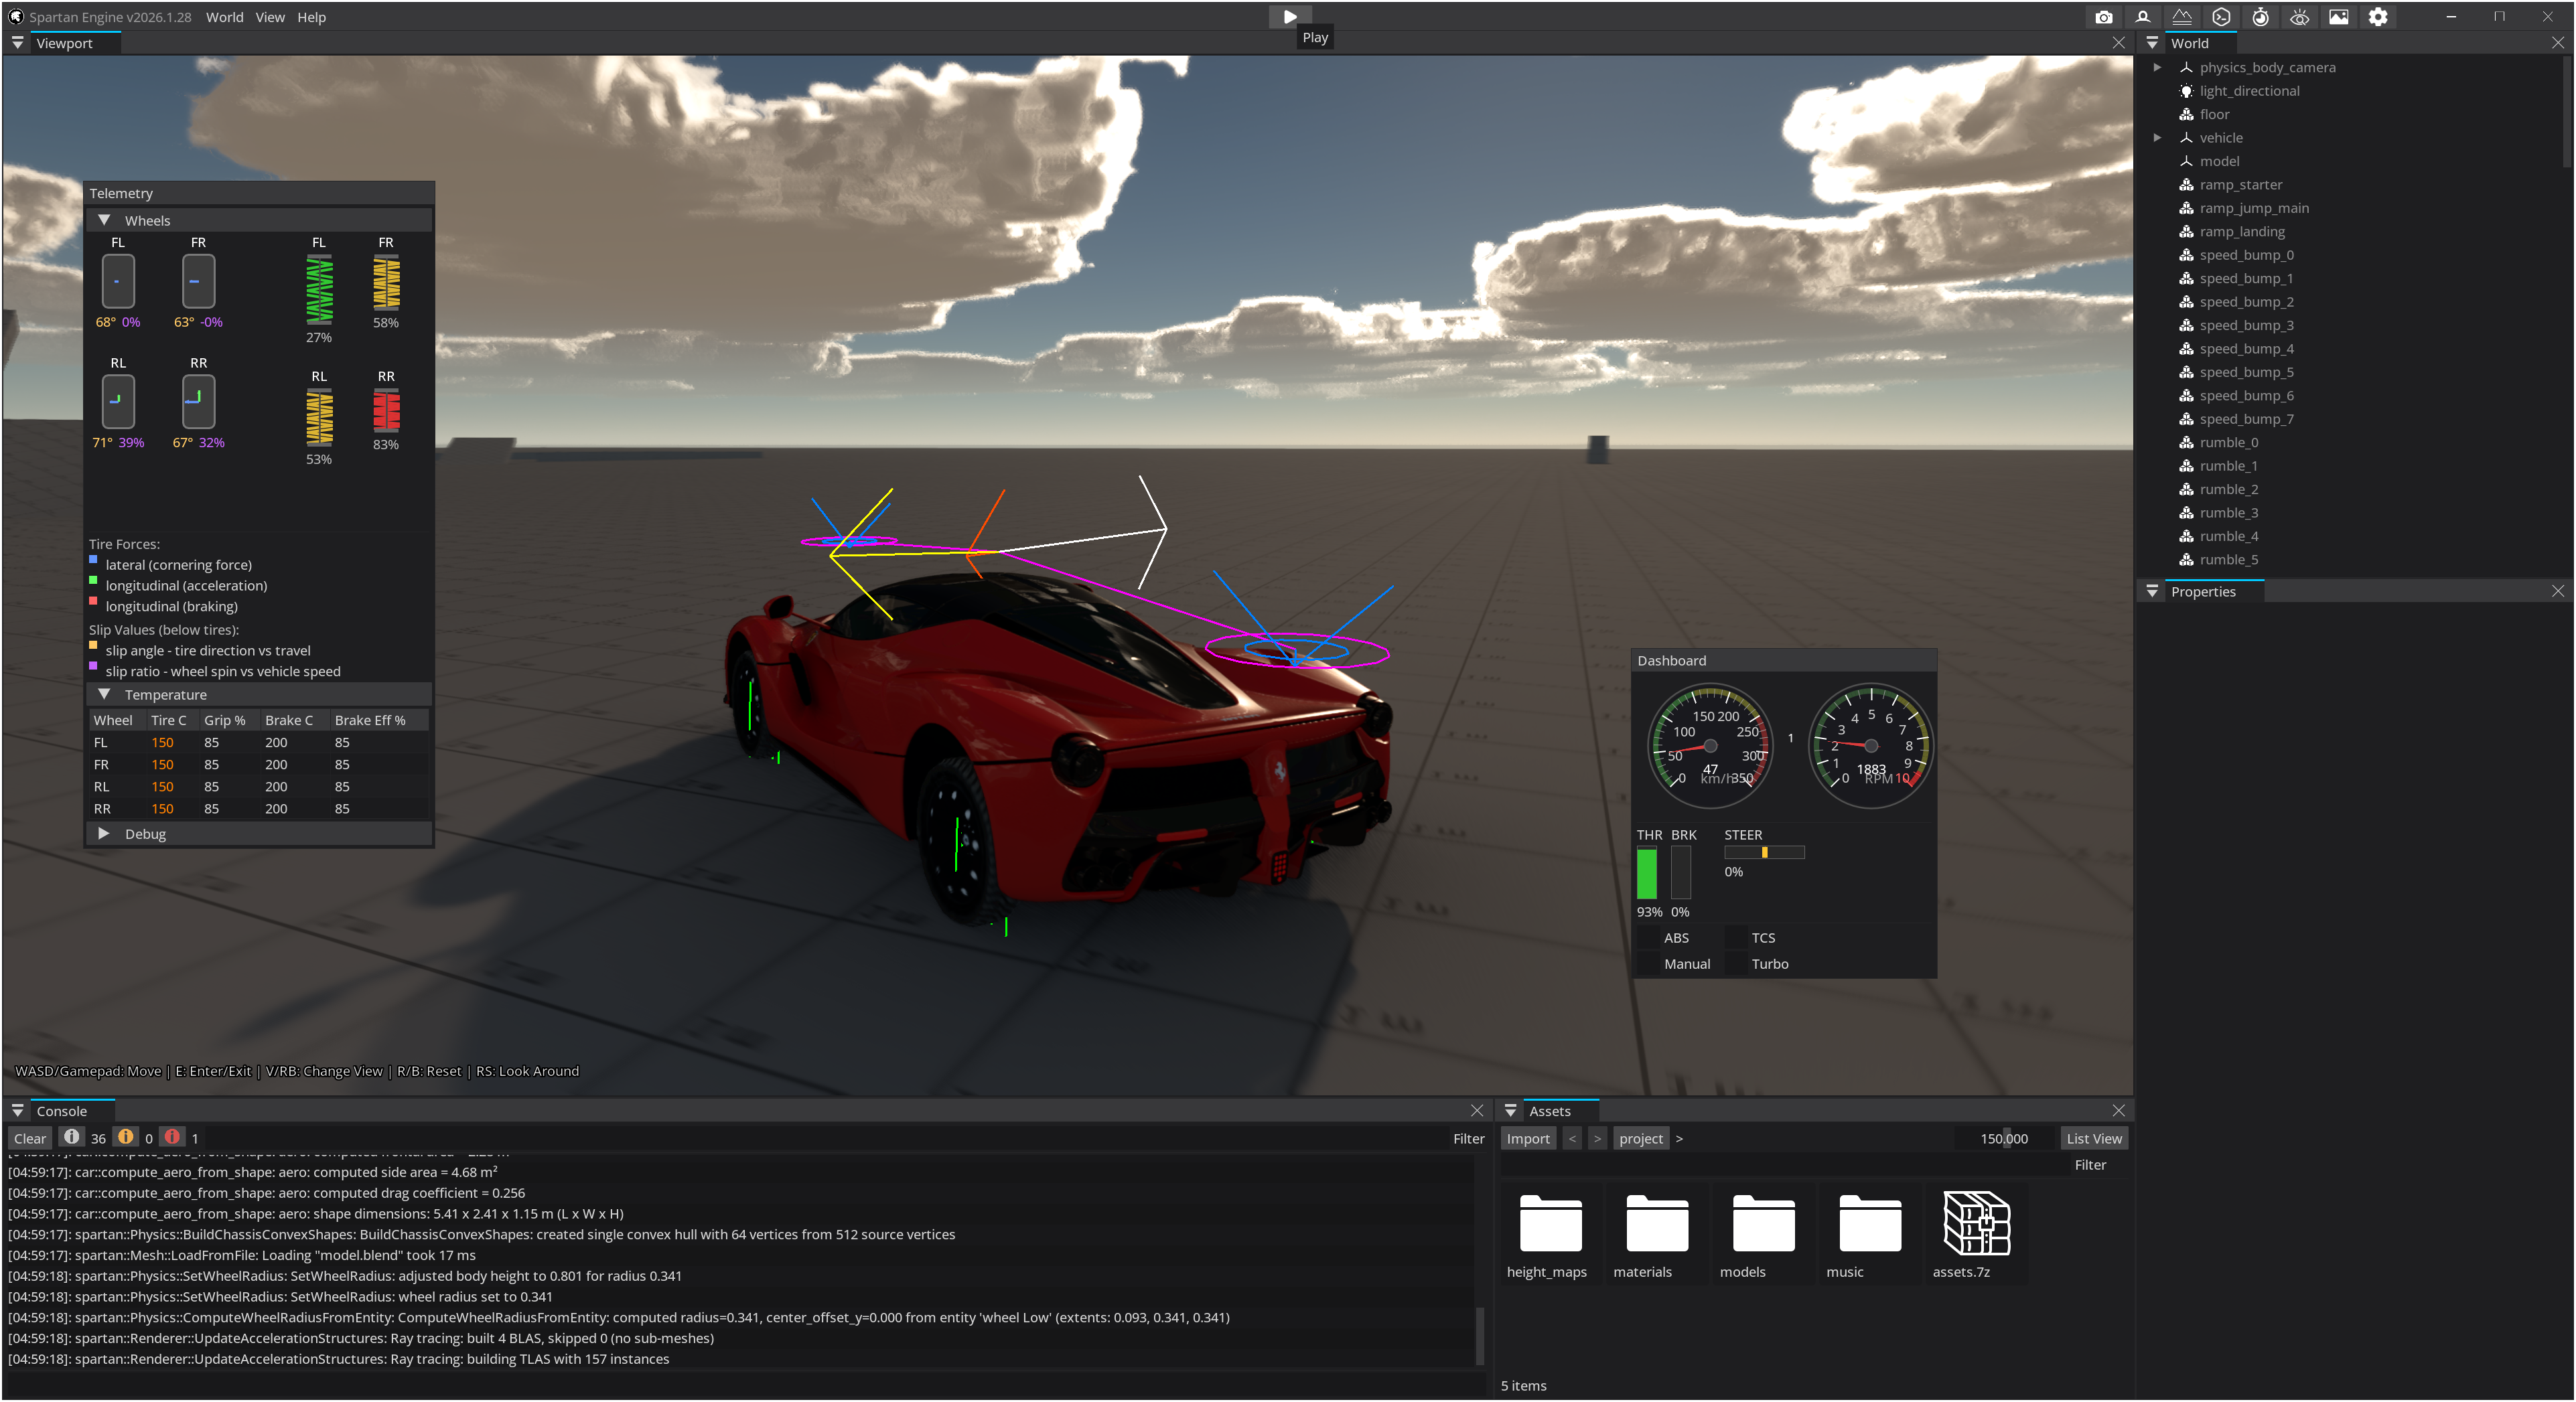Click the mountain terrain toolbar icon
2576x1402 pixels.
click(2182, 17)
